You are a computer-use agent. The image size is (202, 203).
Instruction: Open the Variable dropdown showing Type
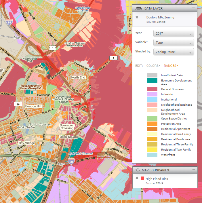tap(174, 43)
